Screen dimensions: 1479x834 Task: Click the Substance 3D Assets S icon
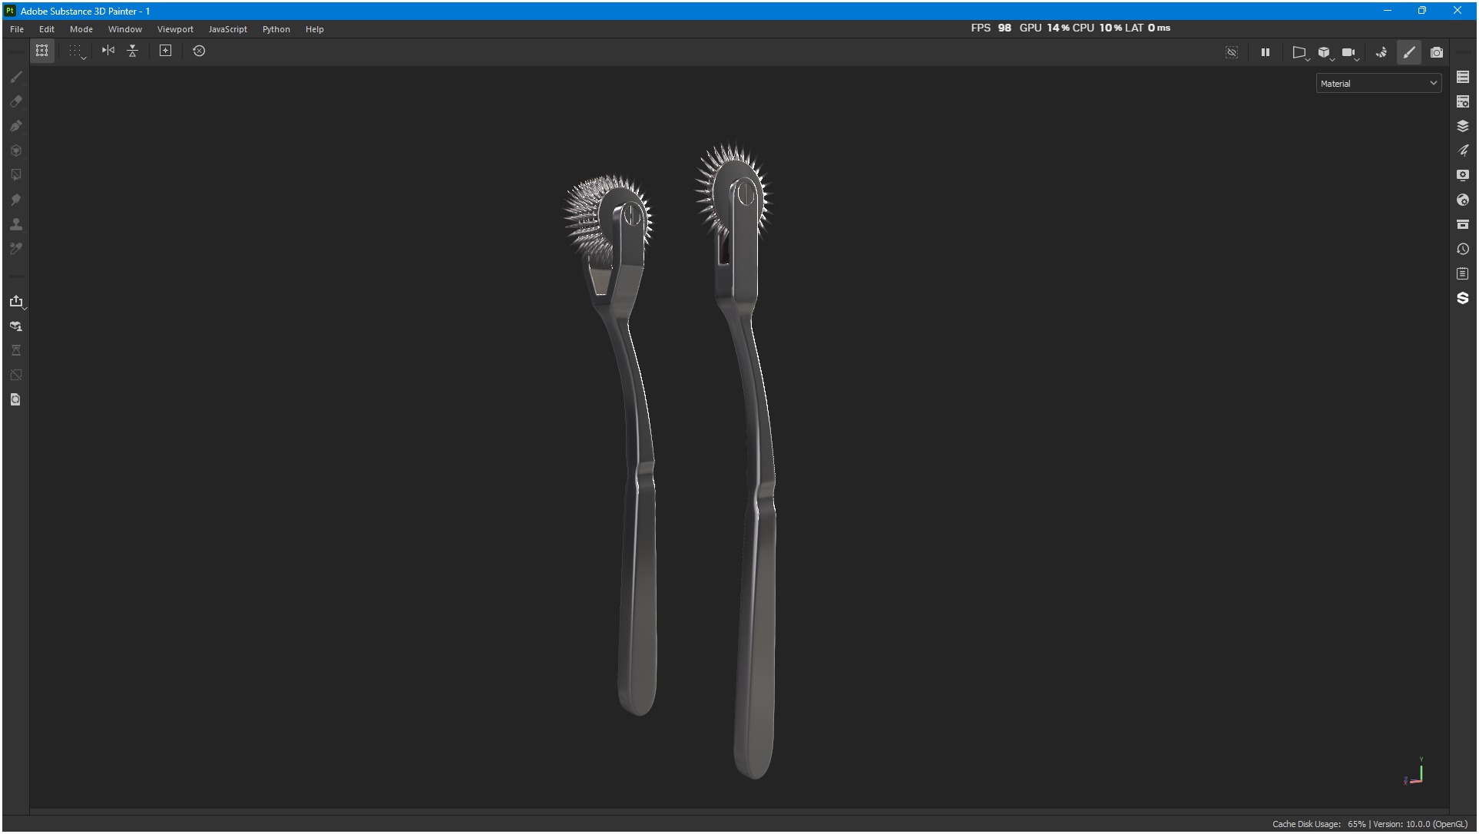1462,298
